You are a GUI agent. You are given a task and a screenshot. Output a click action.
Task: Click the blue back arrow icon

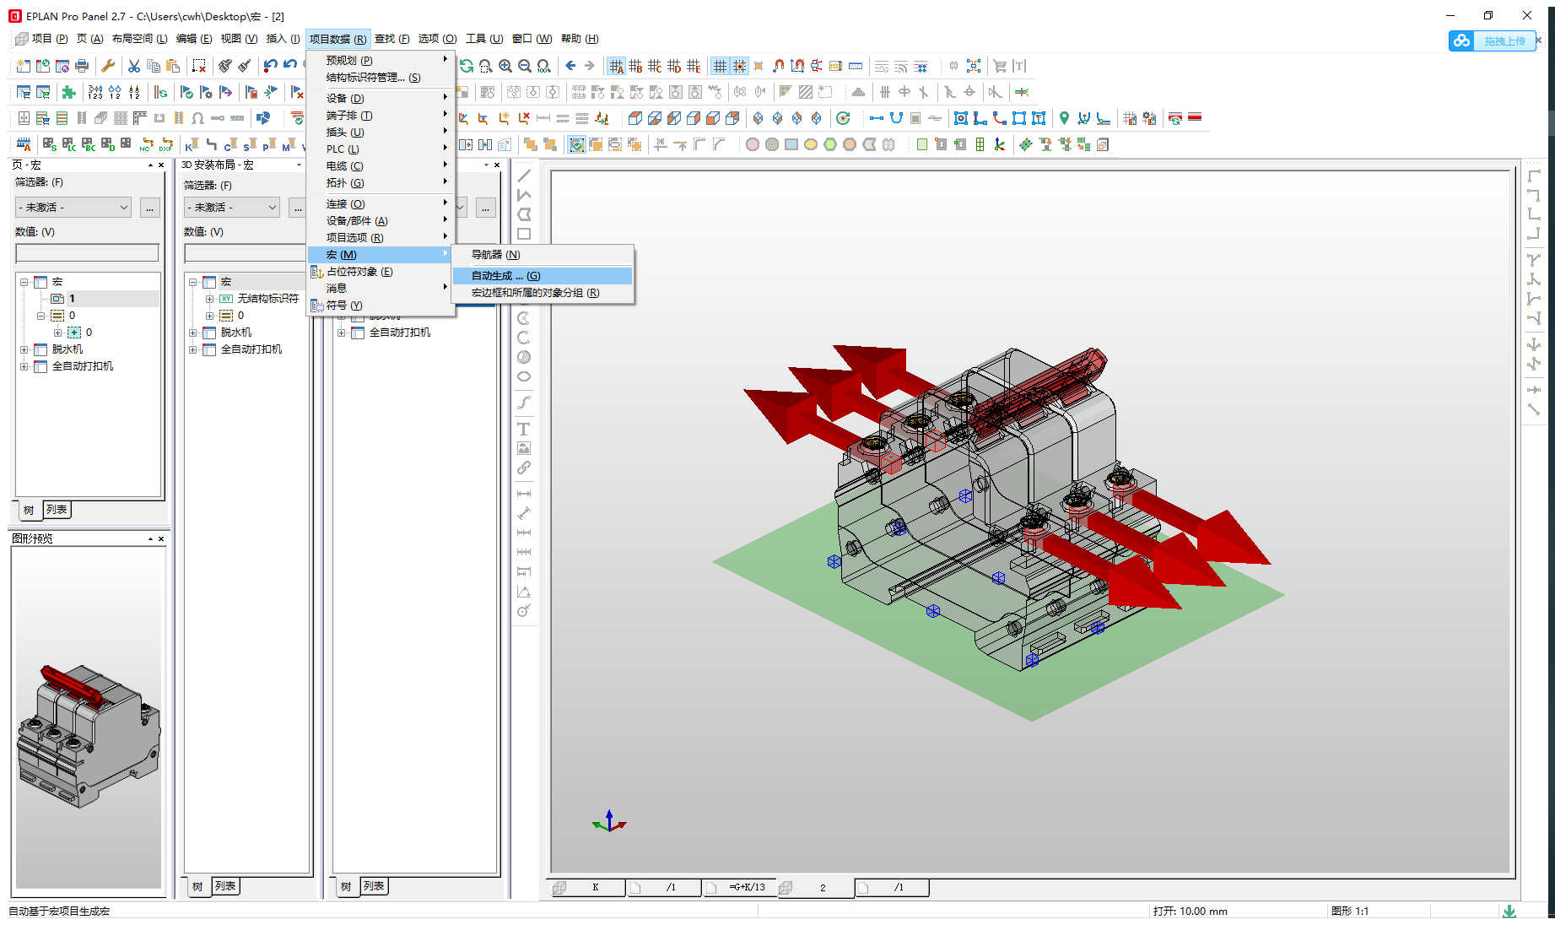[570, 66]
